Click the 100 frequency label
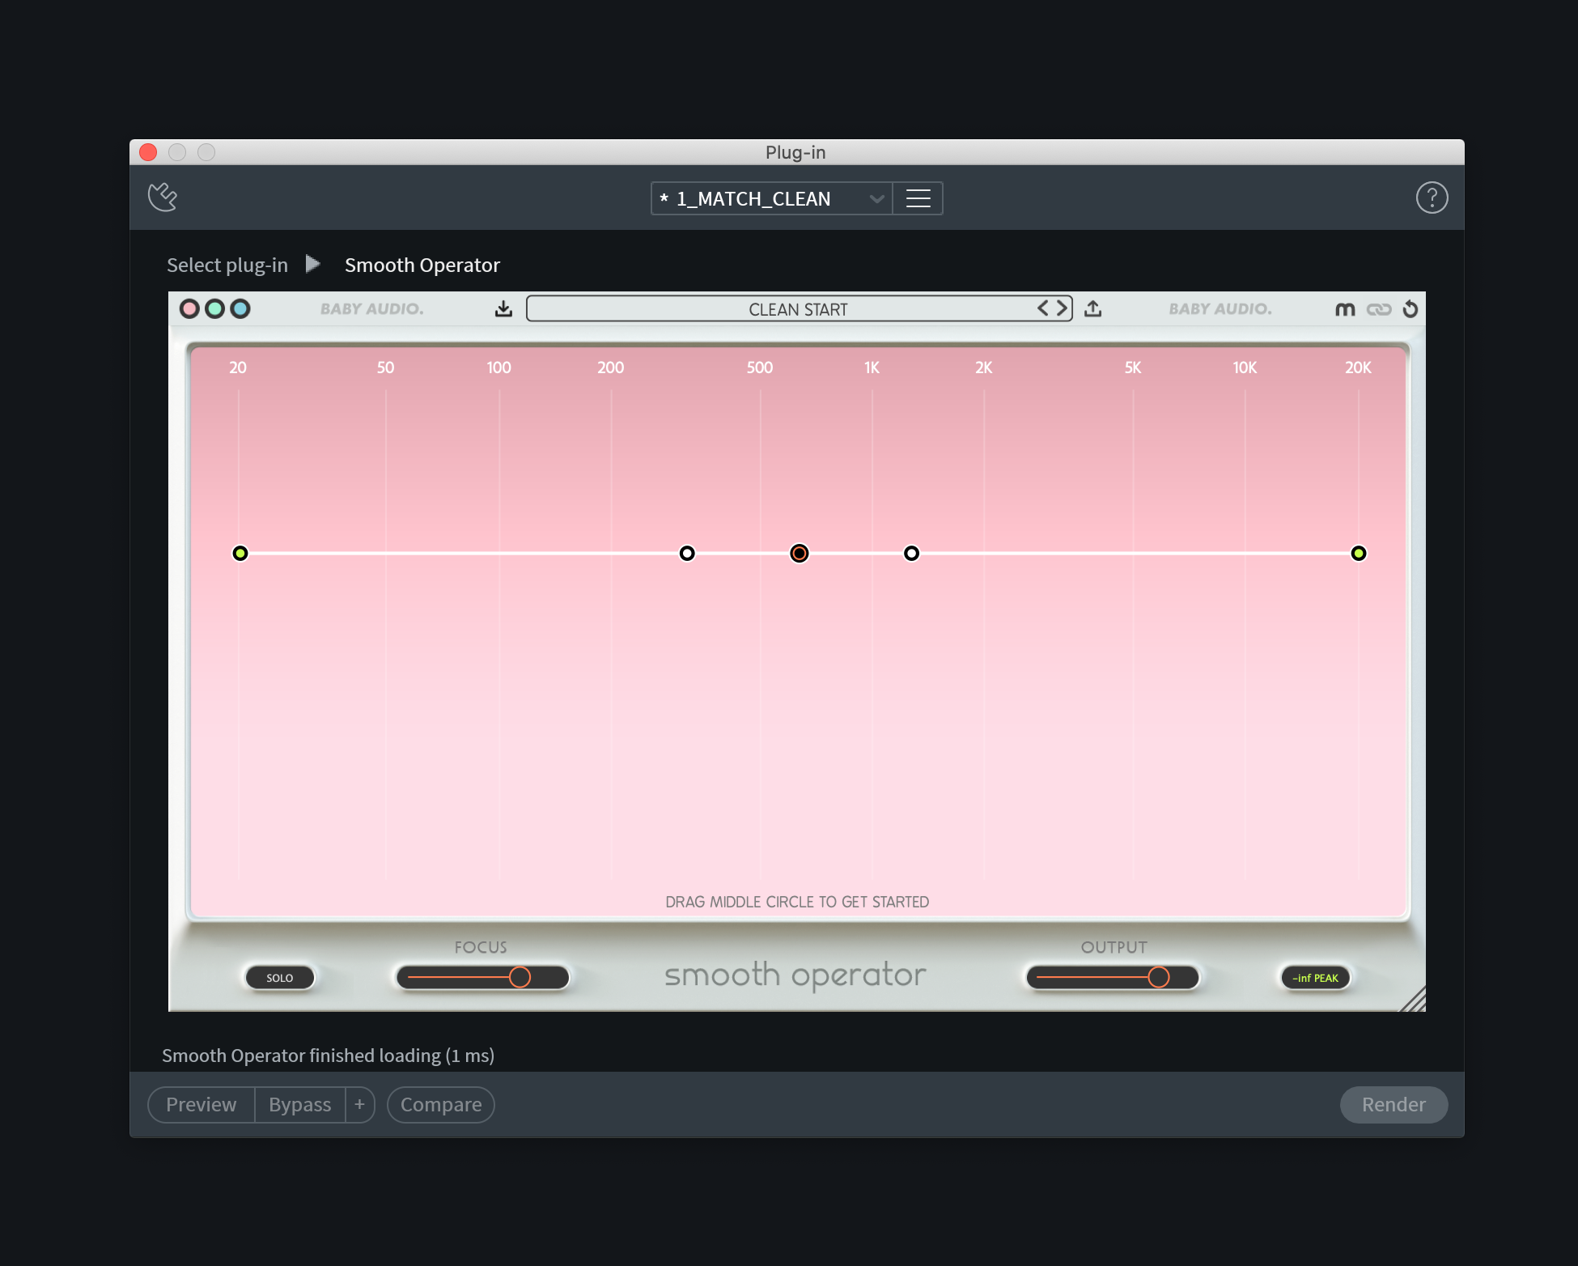This screenshot has height=1266, width=1578. coord(499,367)
